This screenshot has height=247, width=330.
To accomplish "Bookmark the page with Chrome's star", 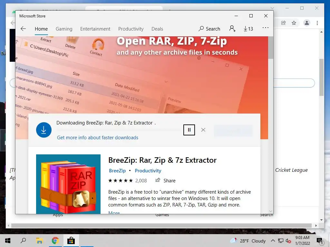I will coord(294,23).
